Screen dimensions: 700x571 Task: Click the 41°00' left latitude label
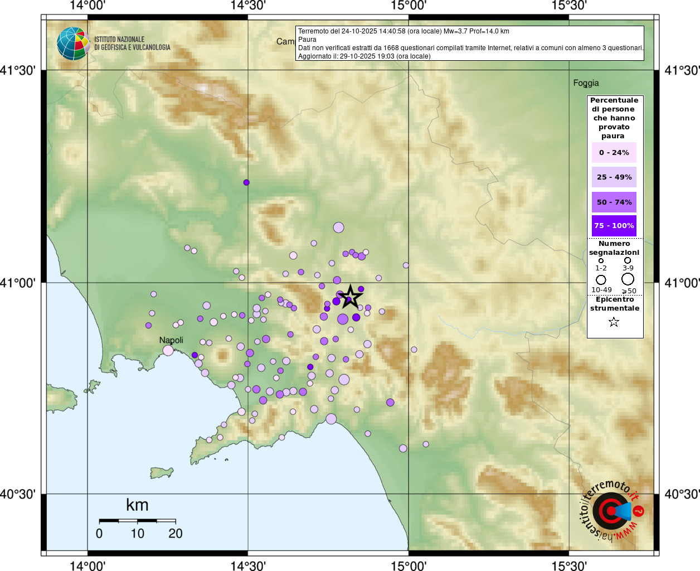pyautogui.click(x=18, y=283)
